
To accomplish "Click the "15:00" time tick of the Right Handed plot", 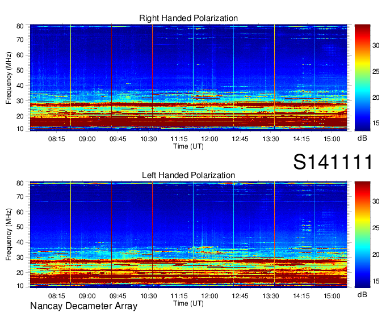I will tap(332, 139).
